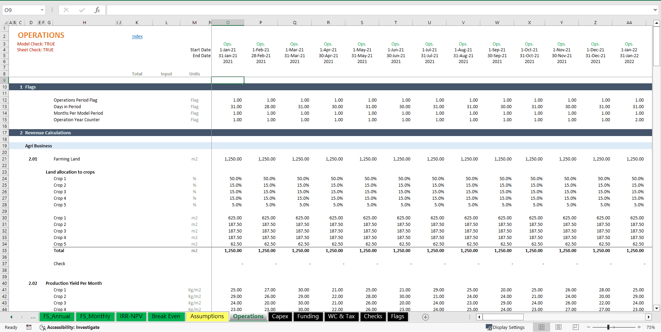Switch to Page Layout view icon

tap(558, 327)
